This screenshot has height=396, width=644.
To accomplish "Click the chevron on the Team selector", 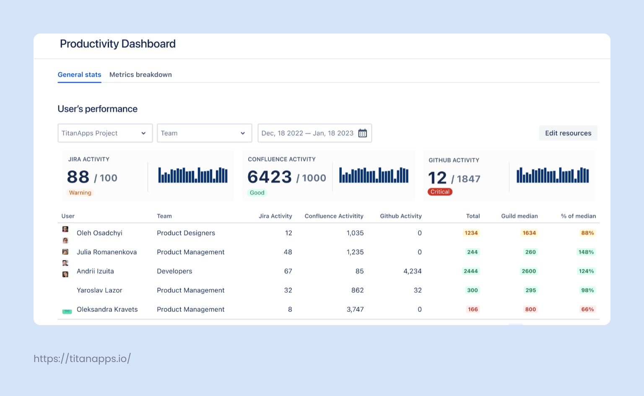I will 242,133.
